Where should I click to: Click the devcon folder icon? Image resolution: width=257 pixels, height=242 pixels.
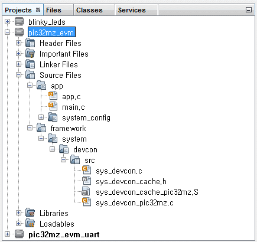(64, 149)
